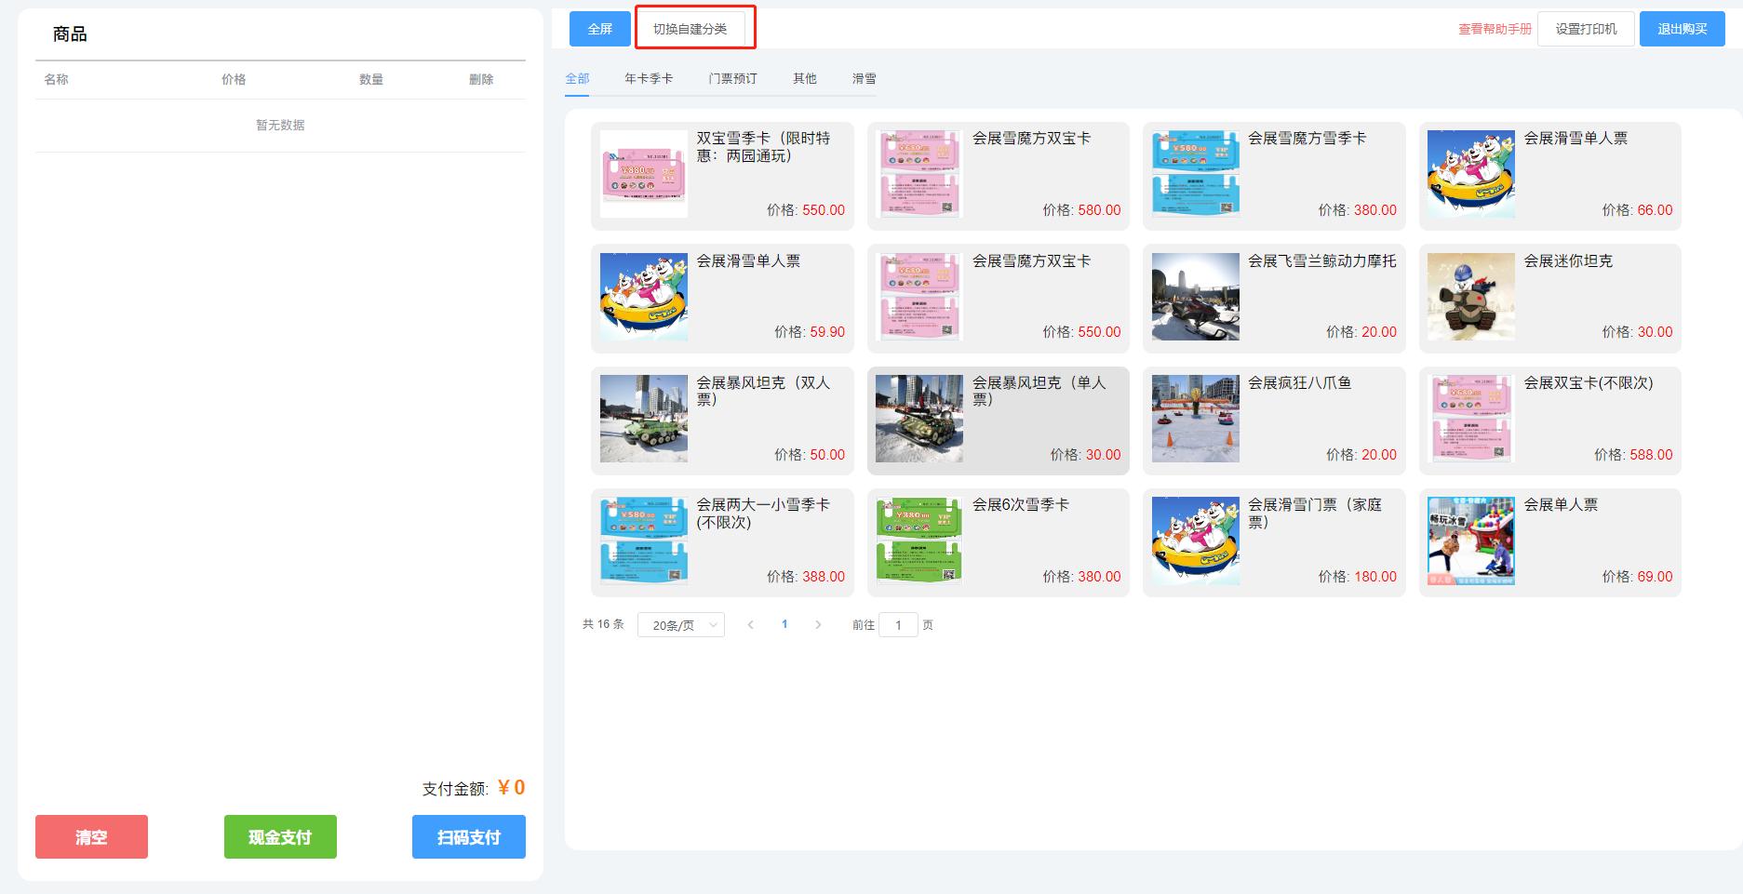The image size is (1743, 894).
Task: Select the 会展滑雪门票（家庭票） thumbnail
Action: tap(1195, 540)
